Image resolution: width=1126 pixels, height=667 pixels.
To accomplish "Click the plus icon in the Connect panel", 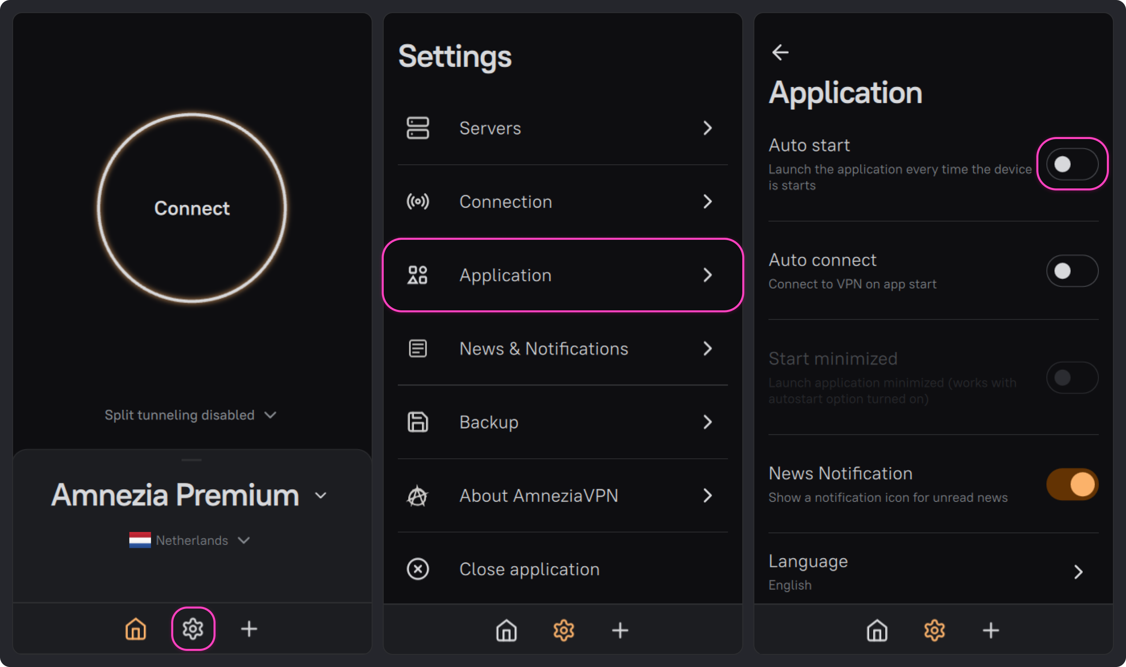I will tap(249, 629).
